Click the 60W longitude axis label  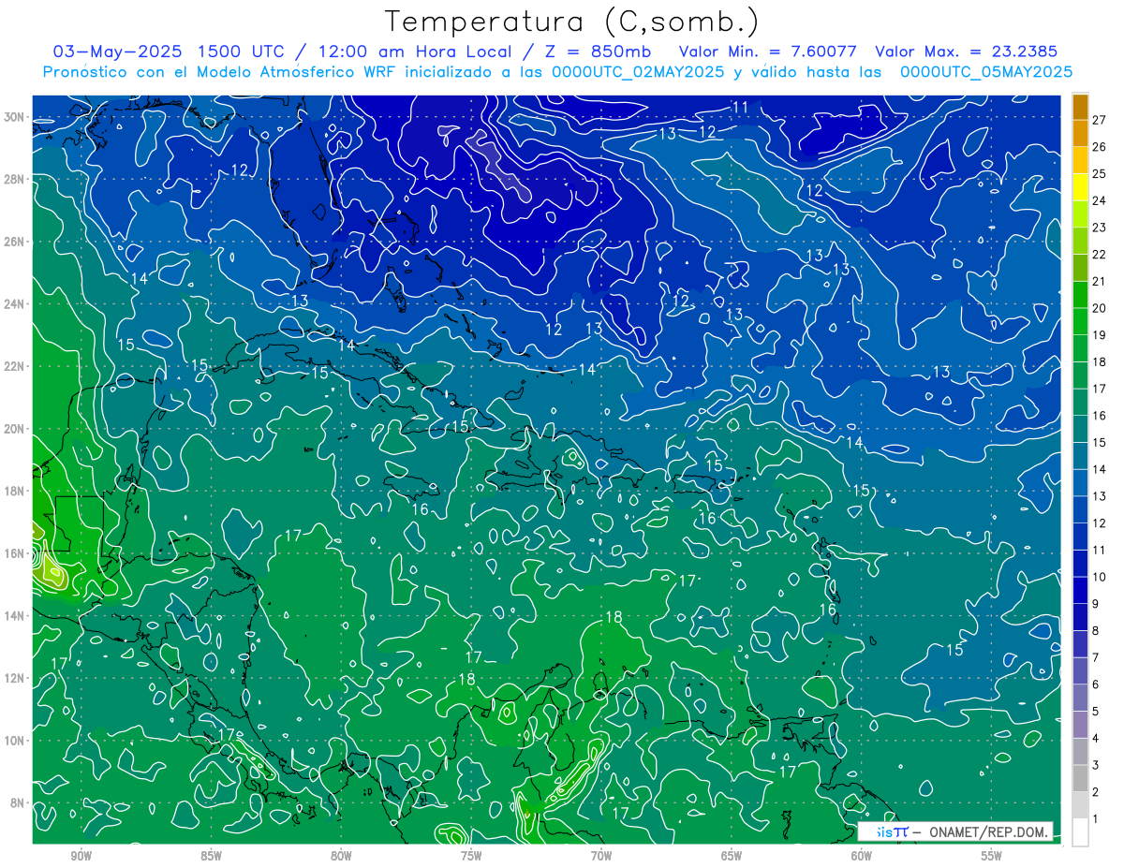[x=862, y=856]
